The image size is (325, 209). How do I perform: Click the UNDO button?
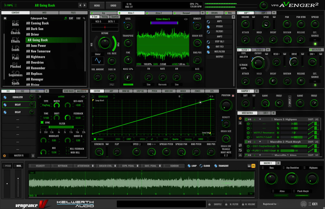113,6
